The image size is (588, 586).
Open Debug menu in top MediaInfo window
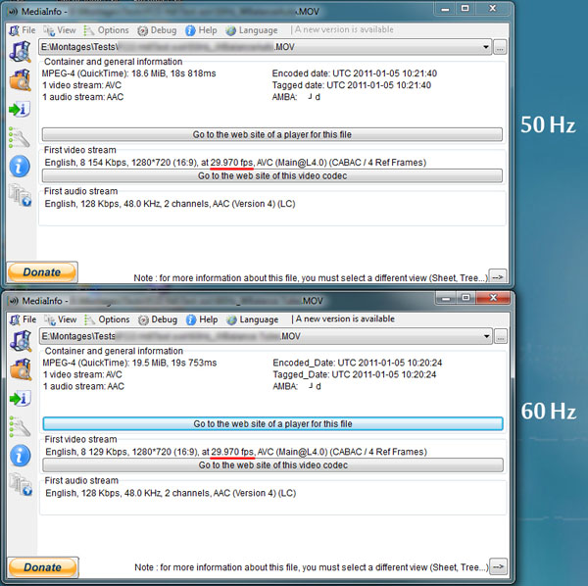[x=157, y=30]
